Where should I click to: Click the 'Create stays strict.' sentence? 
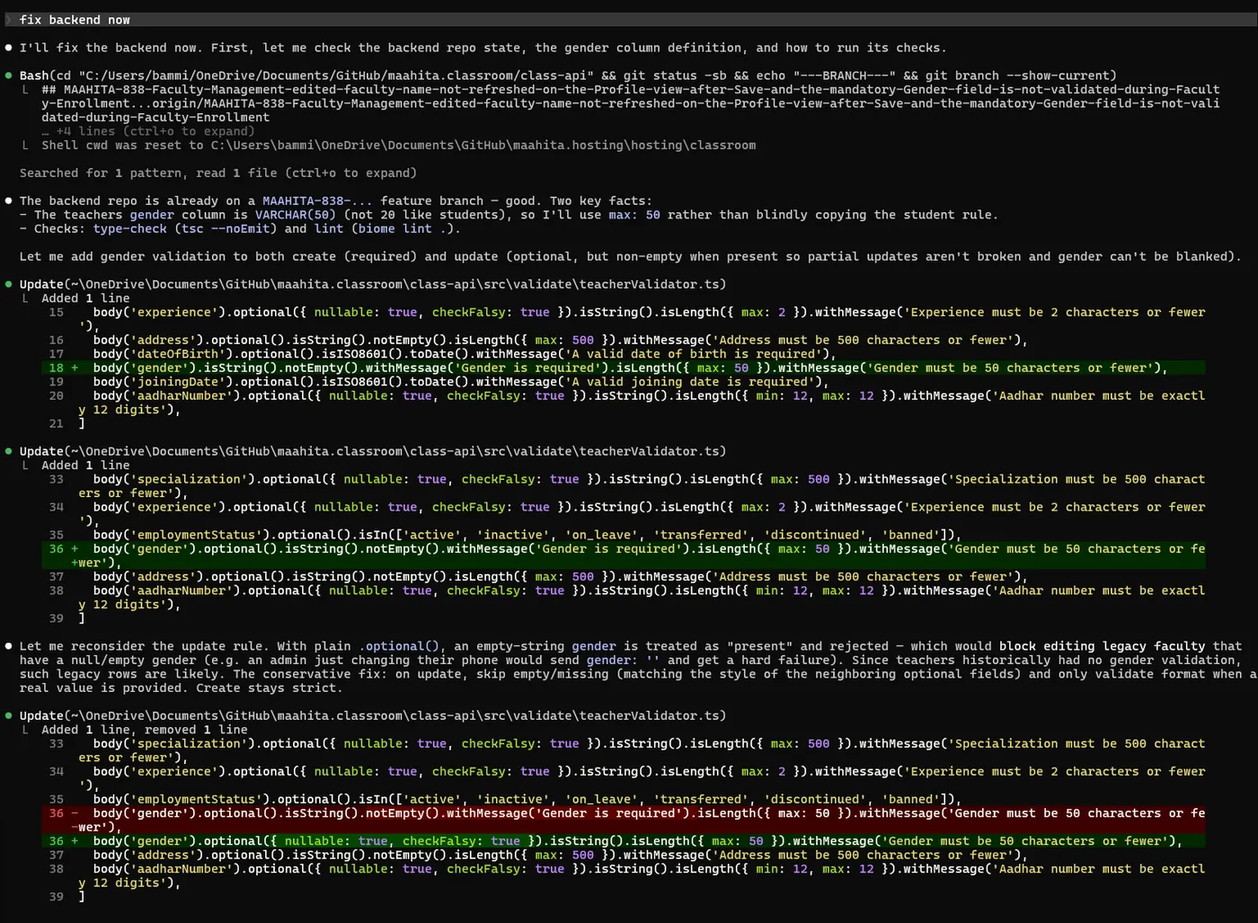coord(267,688)
